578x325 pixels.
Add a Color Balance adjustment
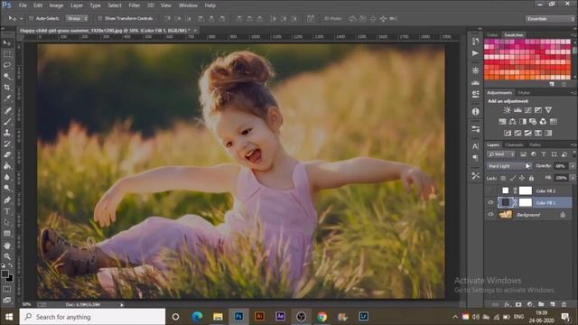[x=512, y=121]
